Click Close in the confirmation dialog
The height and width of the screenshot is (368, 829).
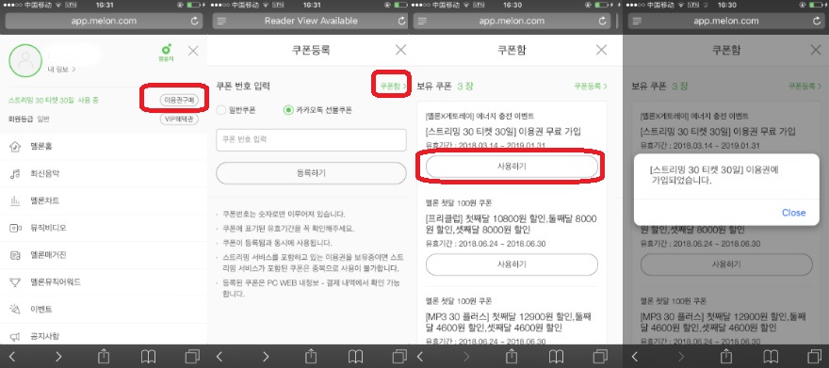[x=793, y=213]
